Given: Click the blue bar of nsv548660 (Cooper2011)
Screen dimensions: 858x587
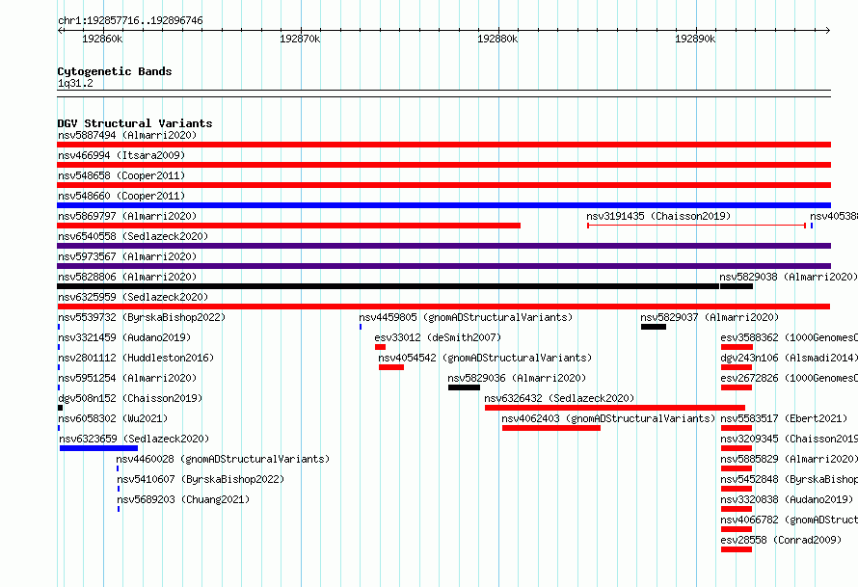Looking at the screenshot, I should tap(443, 205).
